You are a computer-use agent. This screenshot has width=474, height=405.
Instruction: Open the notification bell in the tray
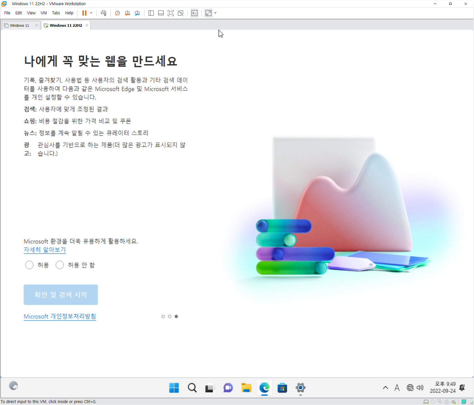[462, 388]
